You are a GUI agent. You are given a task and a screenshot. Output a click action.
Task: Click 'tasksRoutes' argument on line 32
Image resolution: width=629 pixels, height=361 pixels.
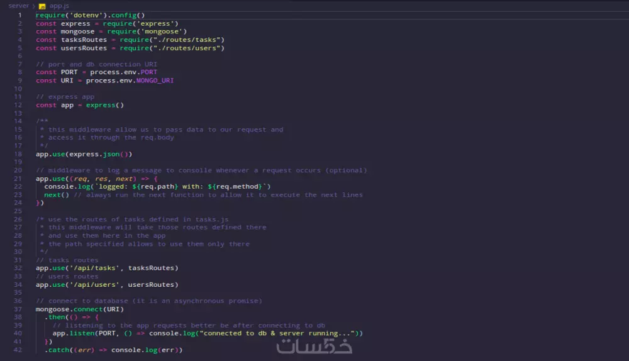pyautogui.click(x=151, y=268)
